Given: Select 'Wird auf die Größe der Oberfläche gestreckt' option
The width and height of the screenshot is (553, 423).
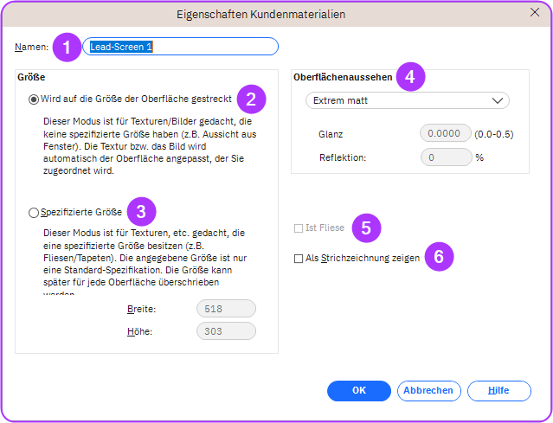Looking at the screenshot, I should (x=34, y=99).
